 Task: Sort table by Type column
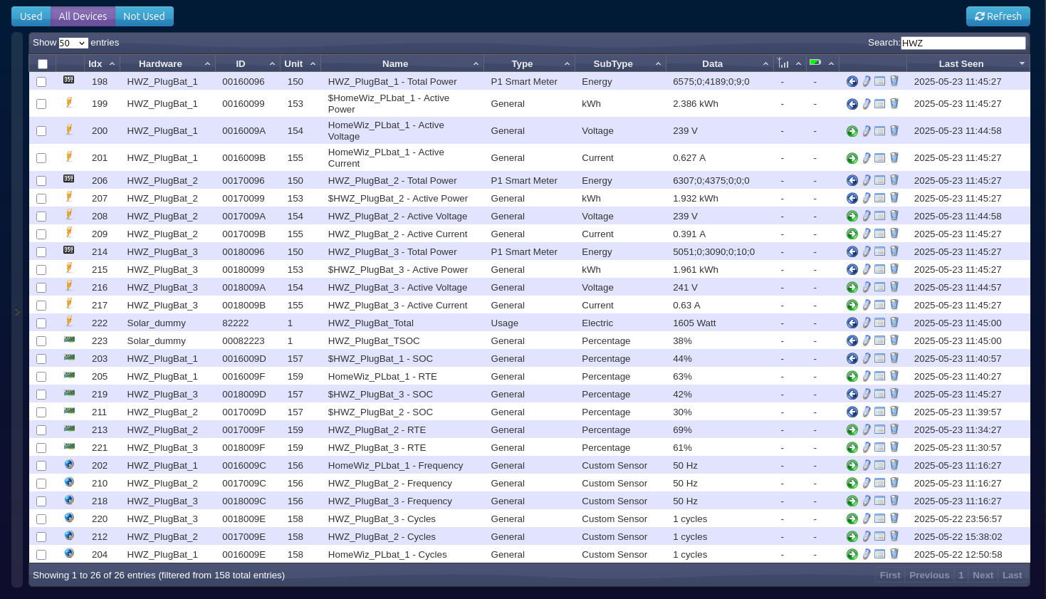529,63
